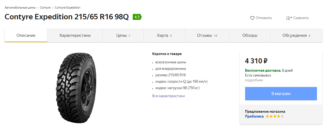The image size is (331, 135).
Task: Click the compare list icon
Action: point(289,18)
